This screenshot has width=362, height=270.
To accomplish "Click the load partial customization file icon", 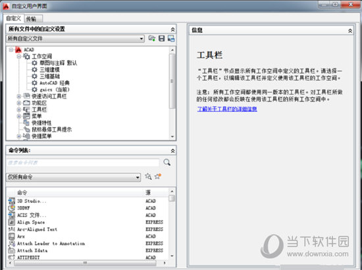I will tap(151, 38).
